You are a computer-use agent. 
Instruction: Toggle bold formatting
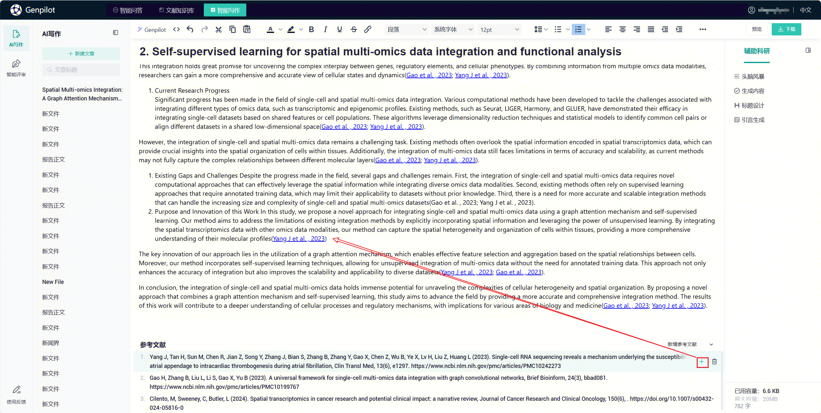click(311, 30)
